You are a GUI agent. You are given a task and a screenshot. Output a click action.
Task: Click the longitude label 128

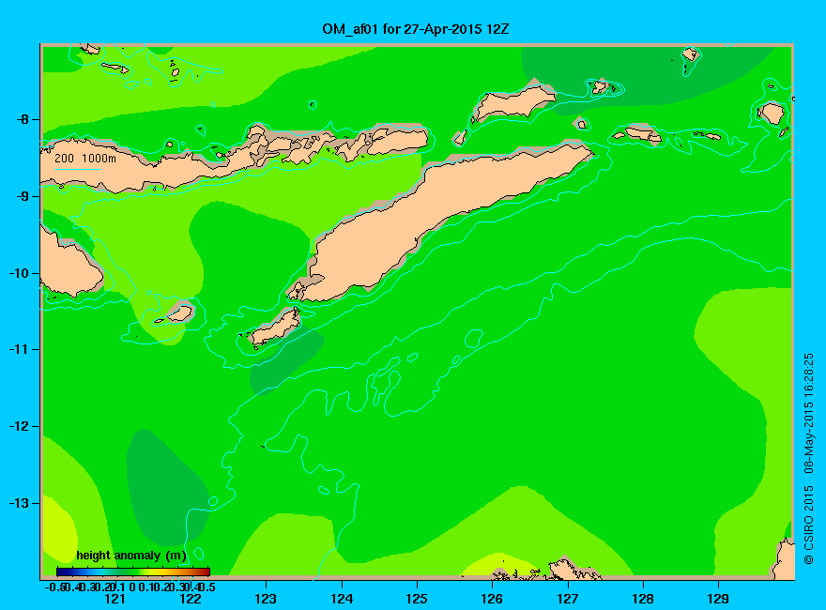coord(643,599)
